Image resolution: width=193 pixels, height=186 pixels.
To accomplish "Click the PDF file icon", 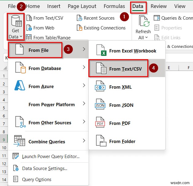I will [100, 122].
